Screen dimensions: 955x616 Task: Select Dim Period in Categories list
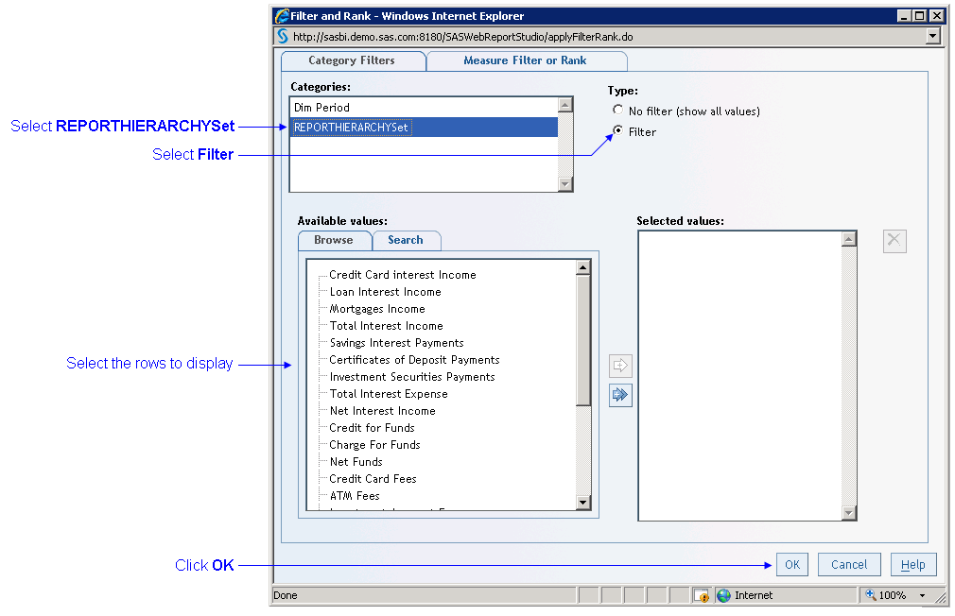point(321,108)
